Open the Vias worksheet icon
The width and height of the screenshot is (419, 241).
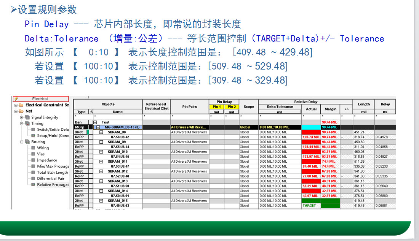[33, 154]
